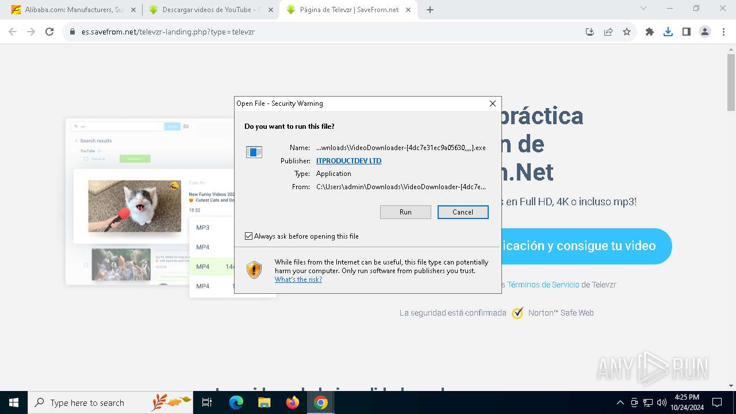Image resolution: width=736 pixels, height=414 pixels.
Task: Open Chrome menu three dots
Action: coord(723,32)
